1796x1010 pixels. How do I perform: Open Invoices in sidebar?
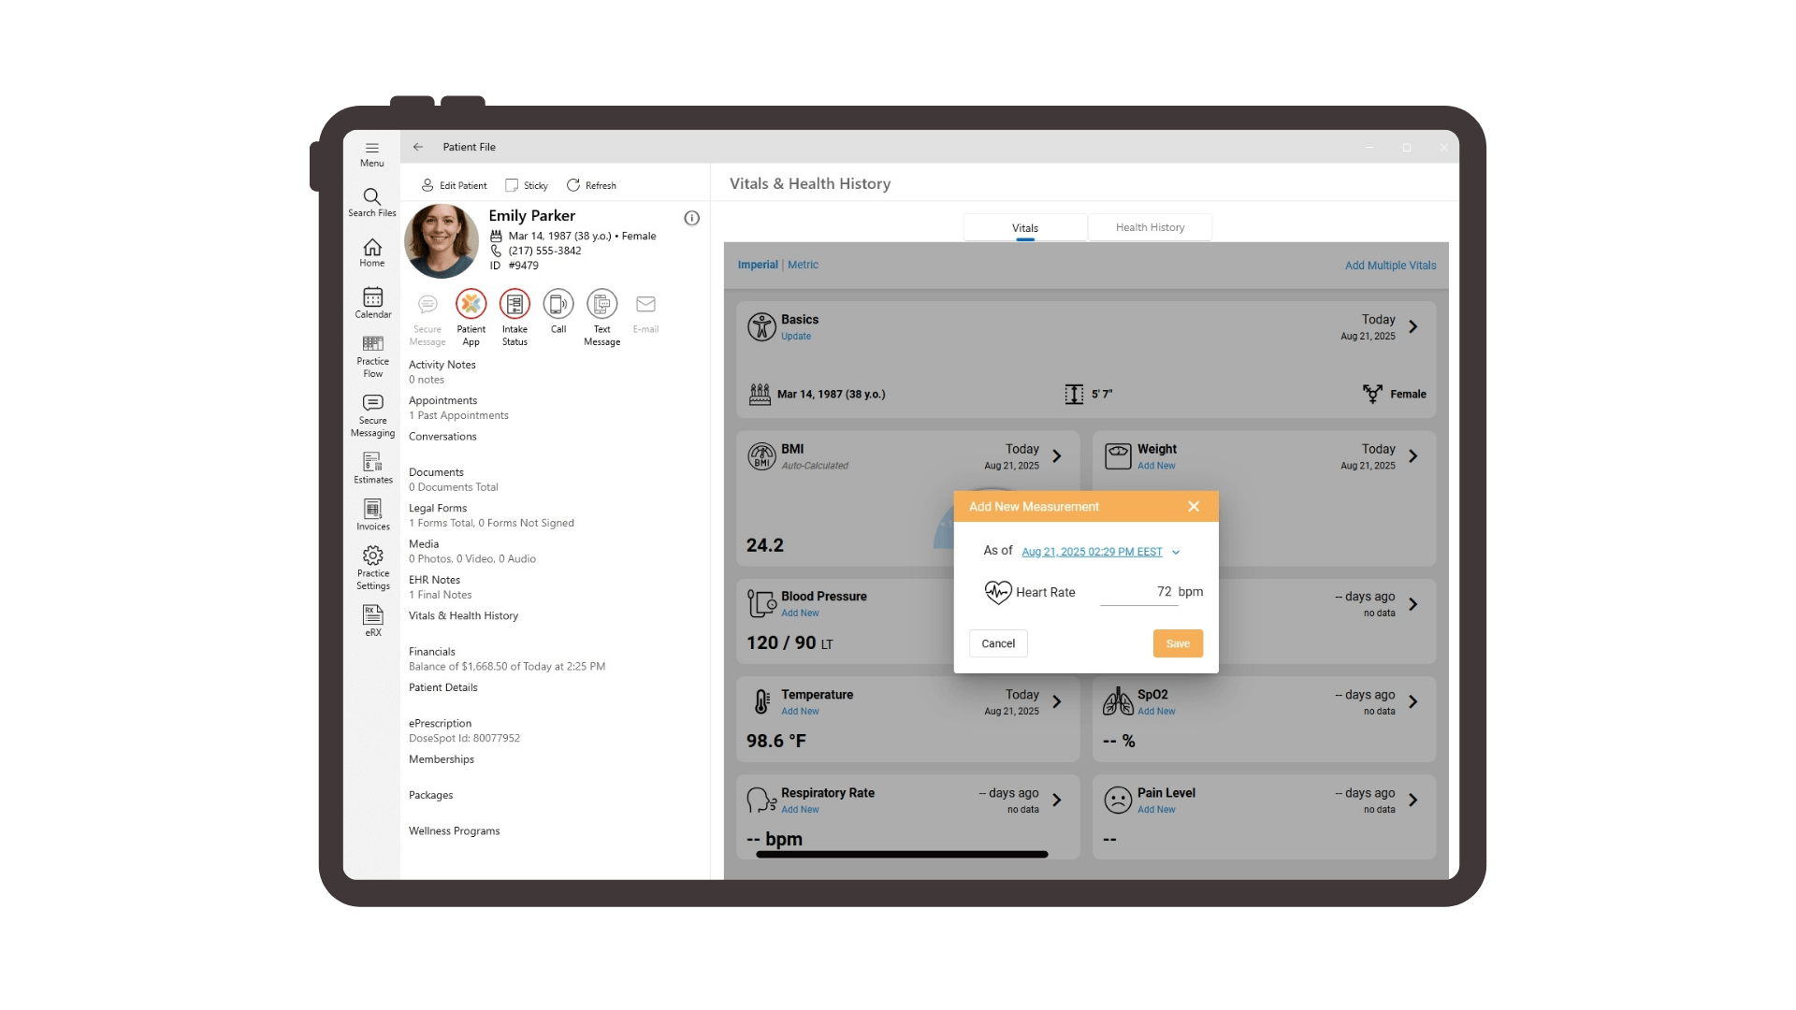point(372,514)
